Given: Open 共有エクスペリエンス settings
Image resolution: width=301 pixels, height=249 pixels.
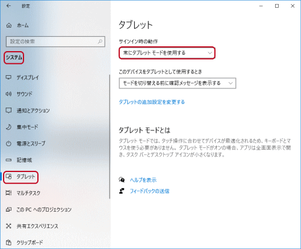Looking at the screenshot, I should pos(37,226).
